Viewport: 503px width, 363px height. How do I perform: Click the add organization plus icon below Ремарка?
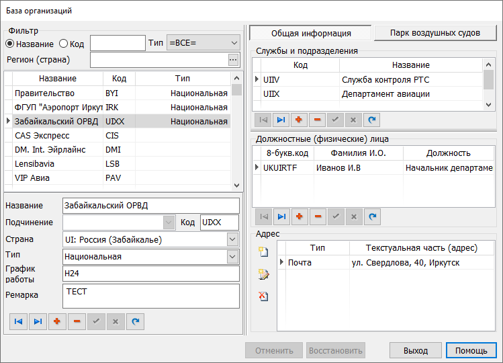click(58, 322)
